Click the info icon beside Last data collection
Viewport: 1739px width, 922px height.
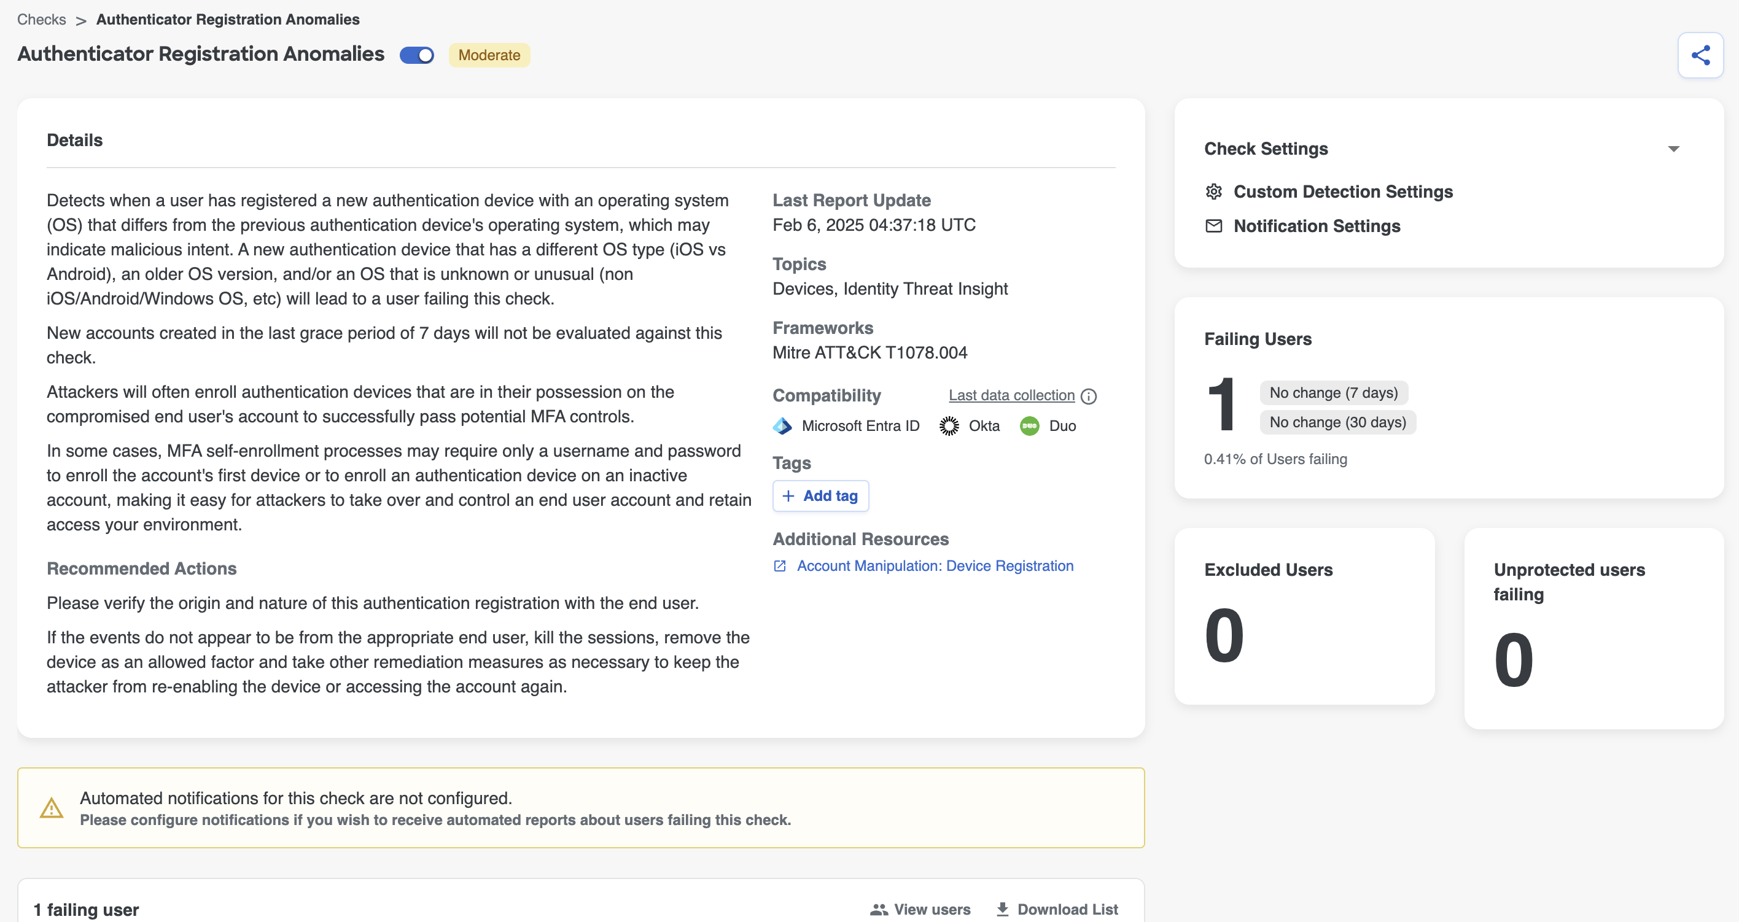1088,396
